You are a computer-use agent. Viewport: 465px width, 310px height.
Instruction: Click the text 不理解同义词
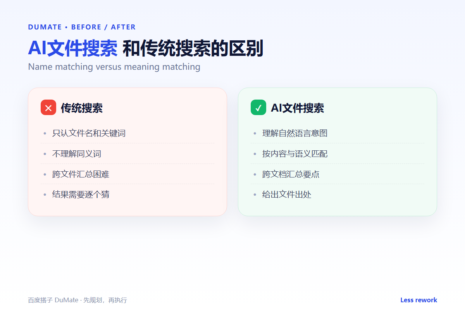coord(77,154)
